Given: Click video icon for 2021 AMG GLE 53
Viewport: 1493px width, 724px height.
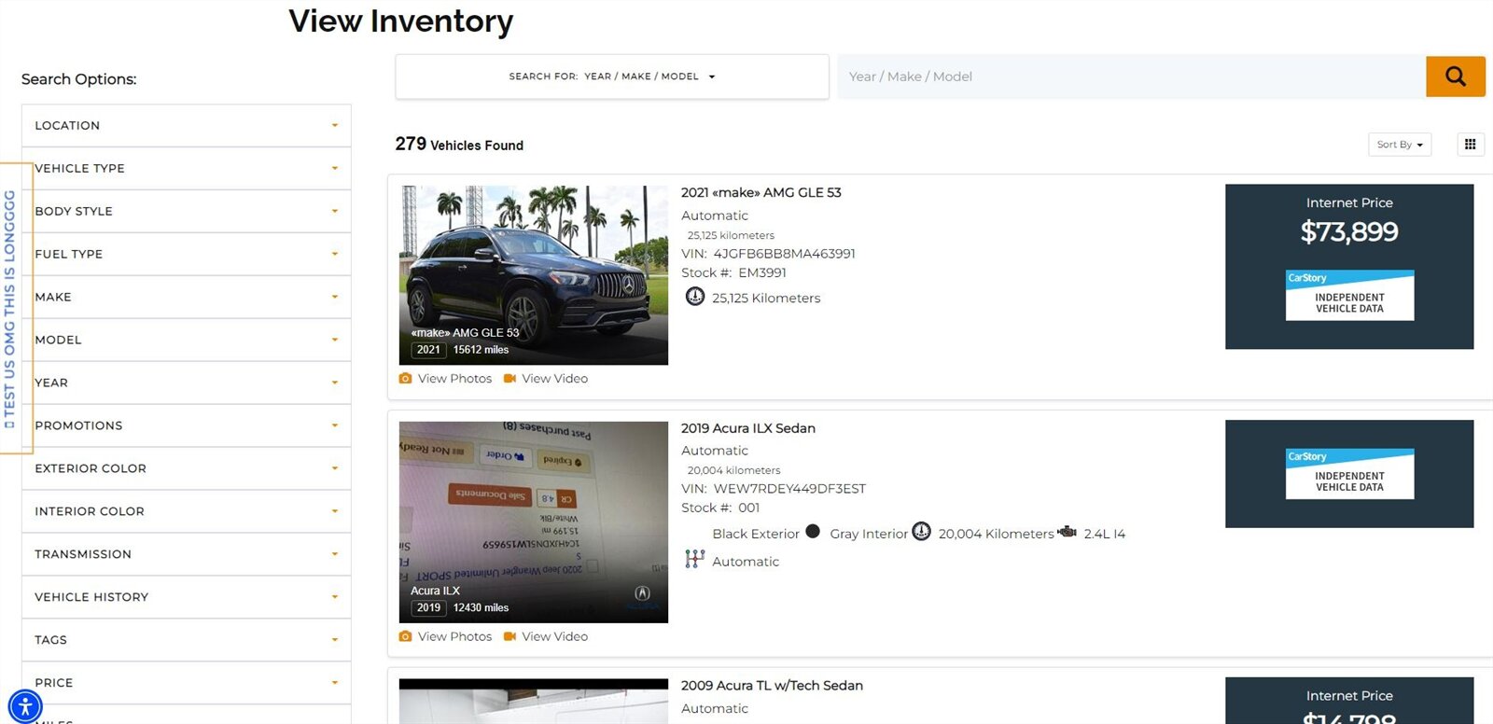Looking at the screenshot, I should 509,379.
